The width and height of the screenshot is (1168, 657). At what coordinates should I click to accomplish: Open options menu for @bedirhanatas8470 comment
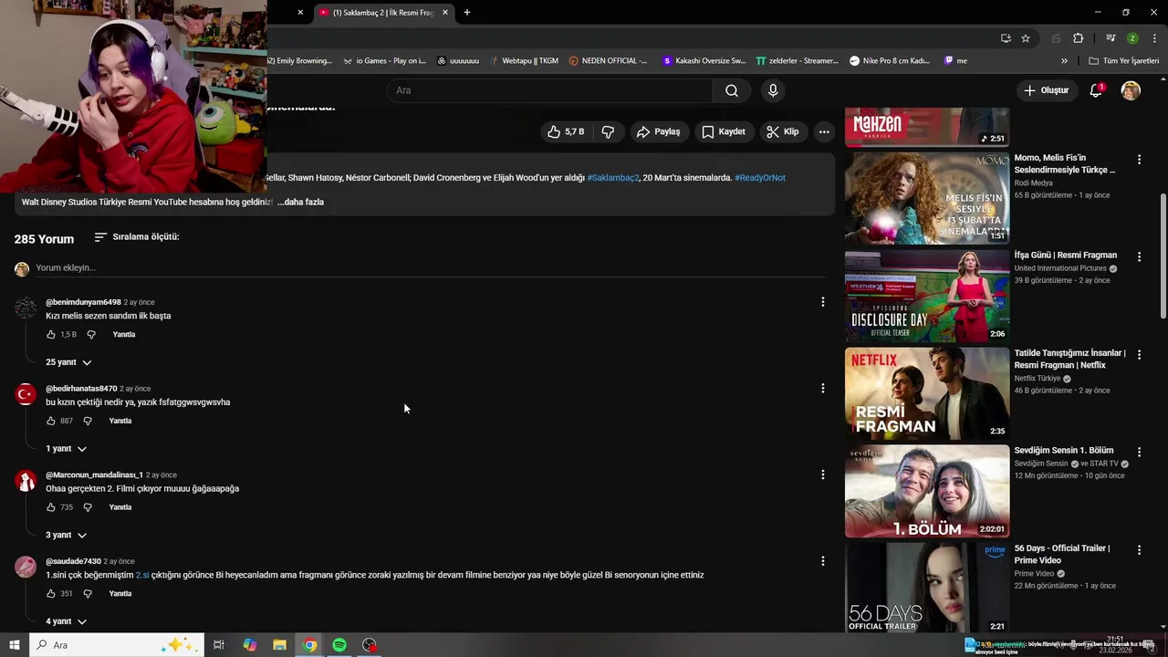point(822,389)
